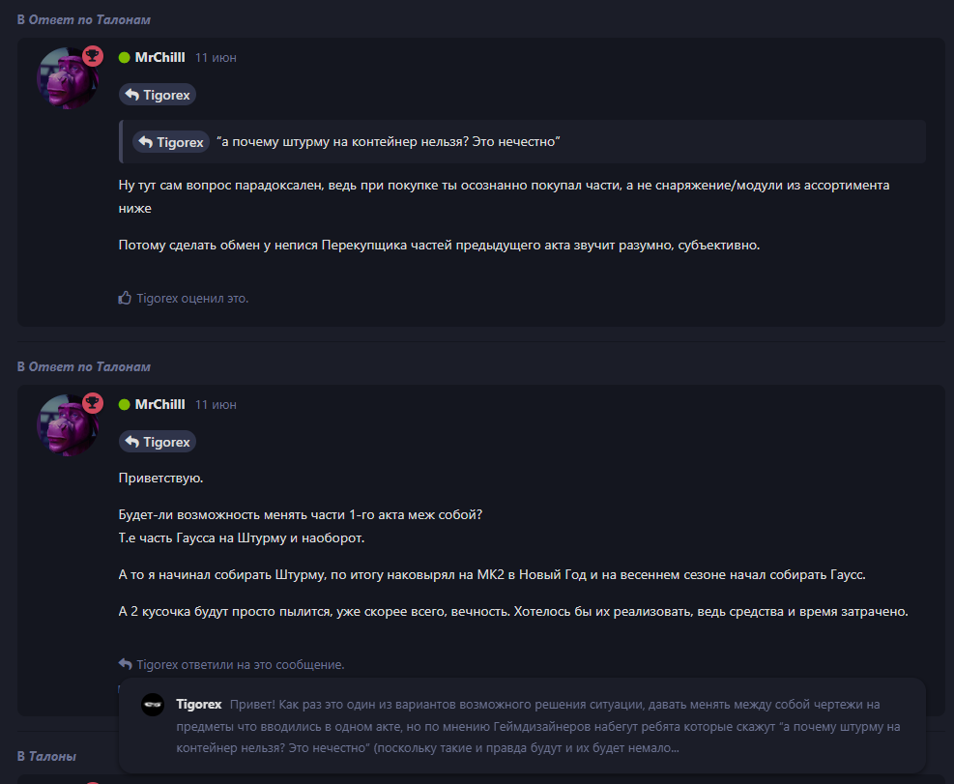This screenshot has height=784, width=954.
Task: Click the trophy badge on the "Приветствую" post's avatar
Action: pos(93,403)
